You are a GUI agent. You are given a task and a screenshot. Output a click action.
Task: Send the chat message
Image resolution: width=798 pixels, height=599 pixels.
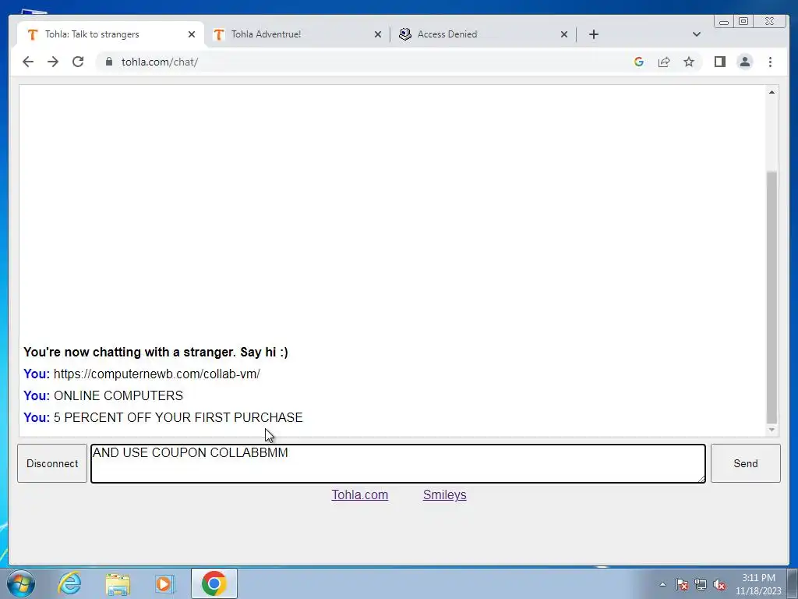click(x=746, y=463)
